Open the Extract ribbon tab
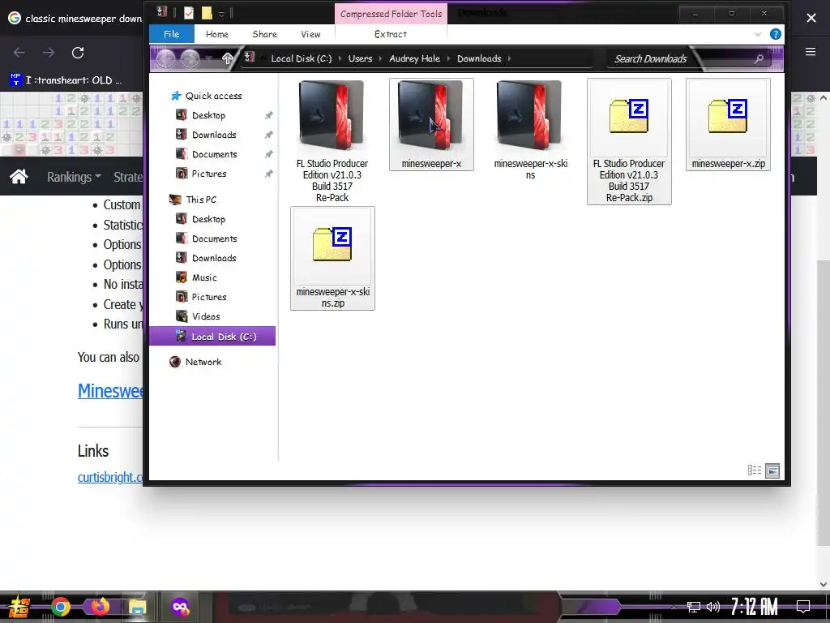 (x=391, y=34)
